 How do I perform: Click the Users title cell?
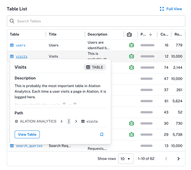pyautogui.click(x=54, y=45)
